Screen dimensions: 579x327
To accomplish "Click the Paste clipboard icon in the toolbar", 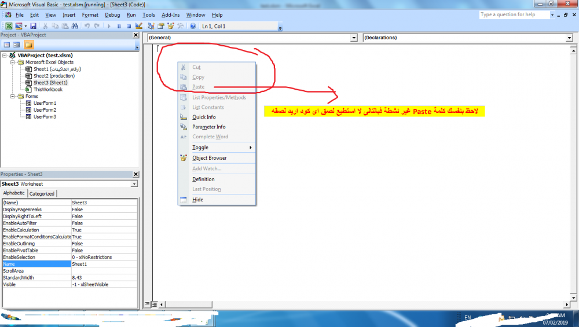I will click(65, 26).
